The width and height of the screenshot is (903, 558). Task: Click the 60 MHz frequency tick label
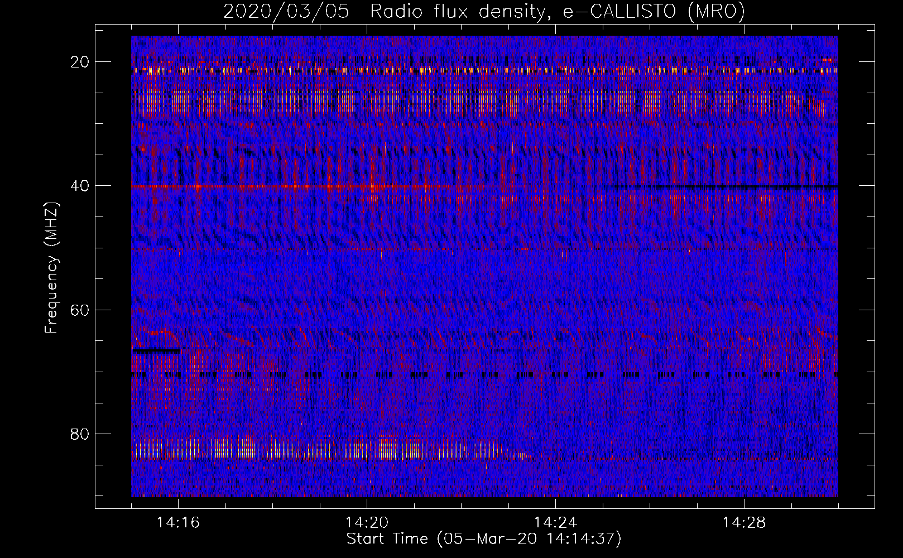pyautogui.click(x=80, y=310)
